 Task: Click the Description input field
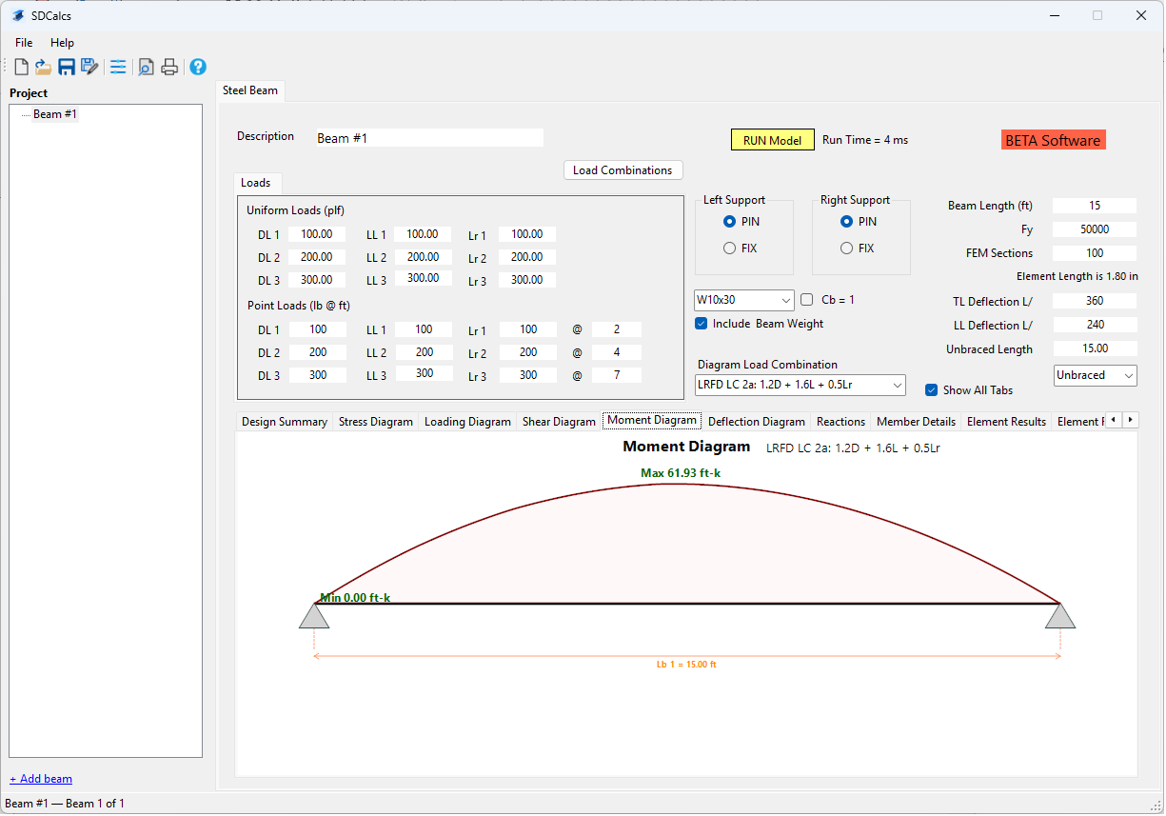(x=428, y=138)
